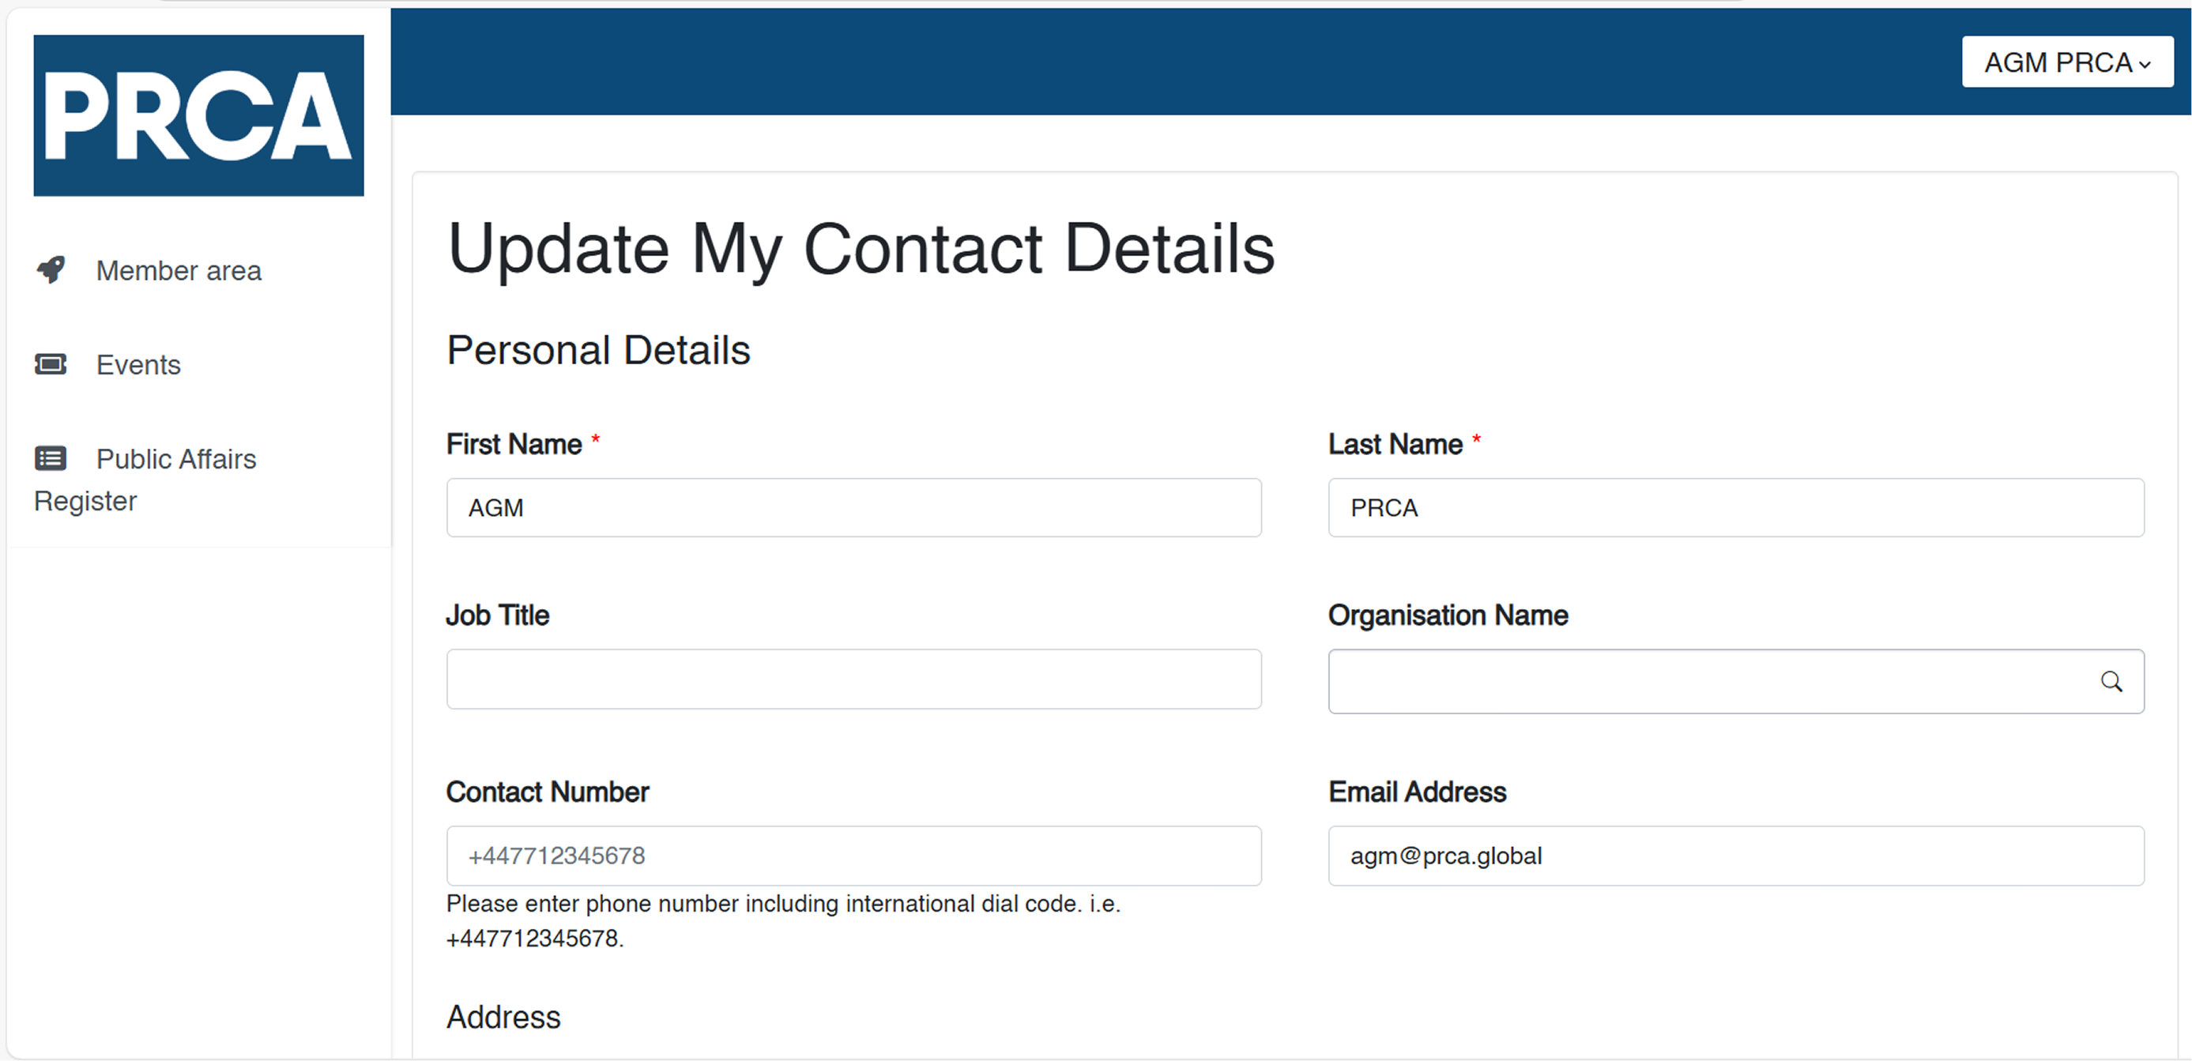
Task: Click the rocket icon beside Member area
Action: 51,269
